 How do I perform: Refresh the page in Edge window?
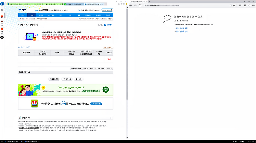coord(140,5)
